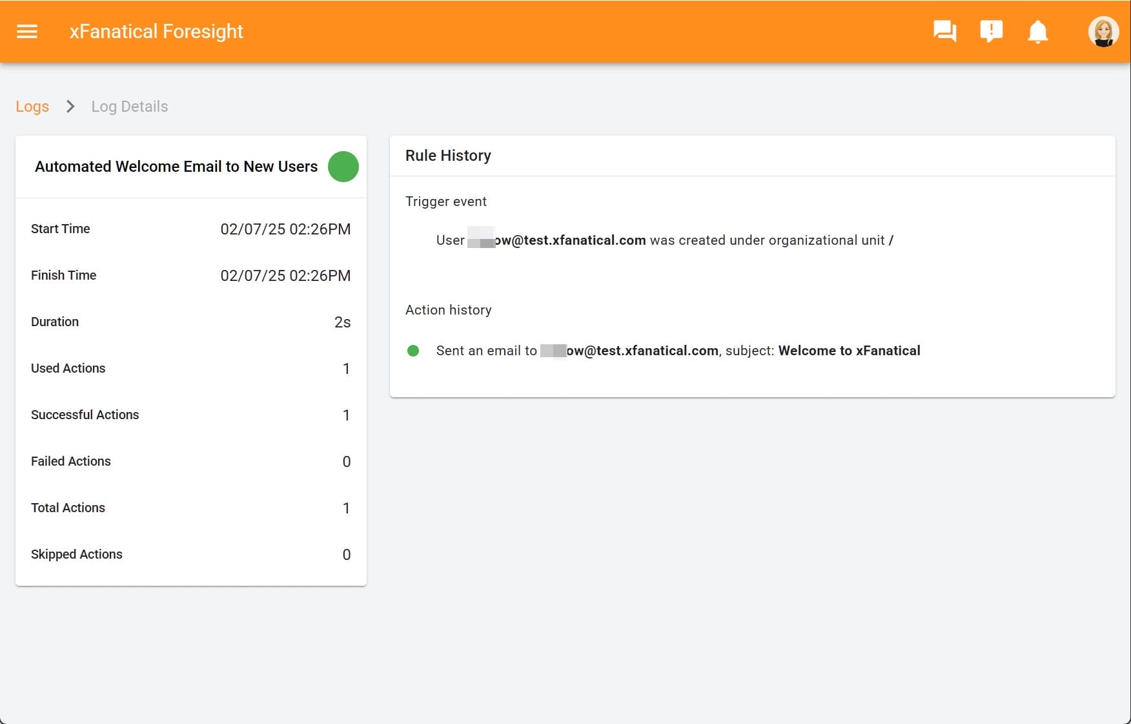Viewport: 1131px width, 724px height.
Task: Click the xFanatical Foresight app title
Action: tap(156, 32)
